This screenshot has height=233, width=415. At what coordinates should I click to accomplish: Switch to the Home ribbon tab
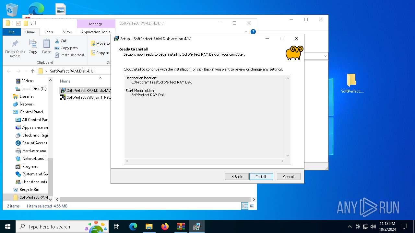30,32
